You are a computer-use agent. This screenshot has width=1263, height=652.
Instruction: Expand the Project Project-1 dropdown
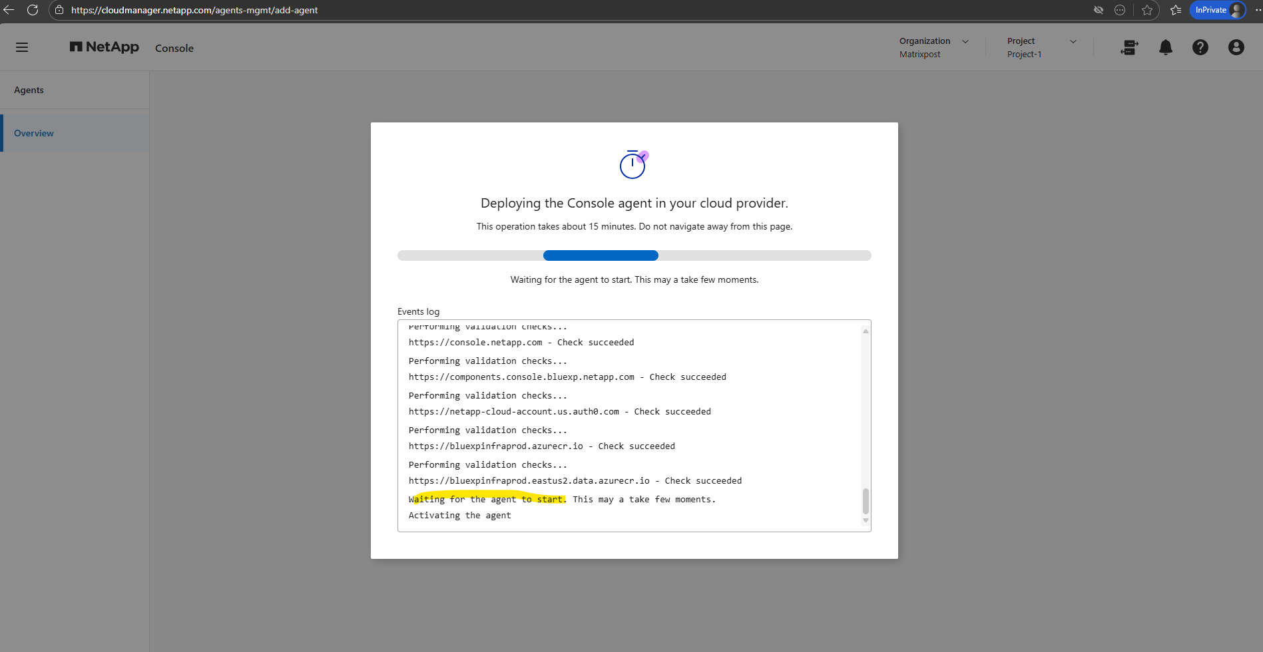(x=1042, y=47)
